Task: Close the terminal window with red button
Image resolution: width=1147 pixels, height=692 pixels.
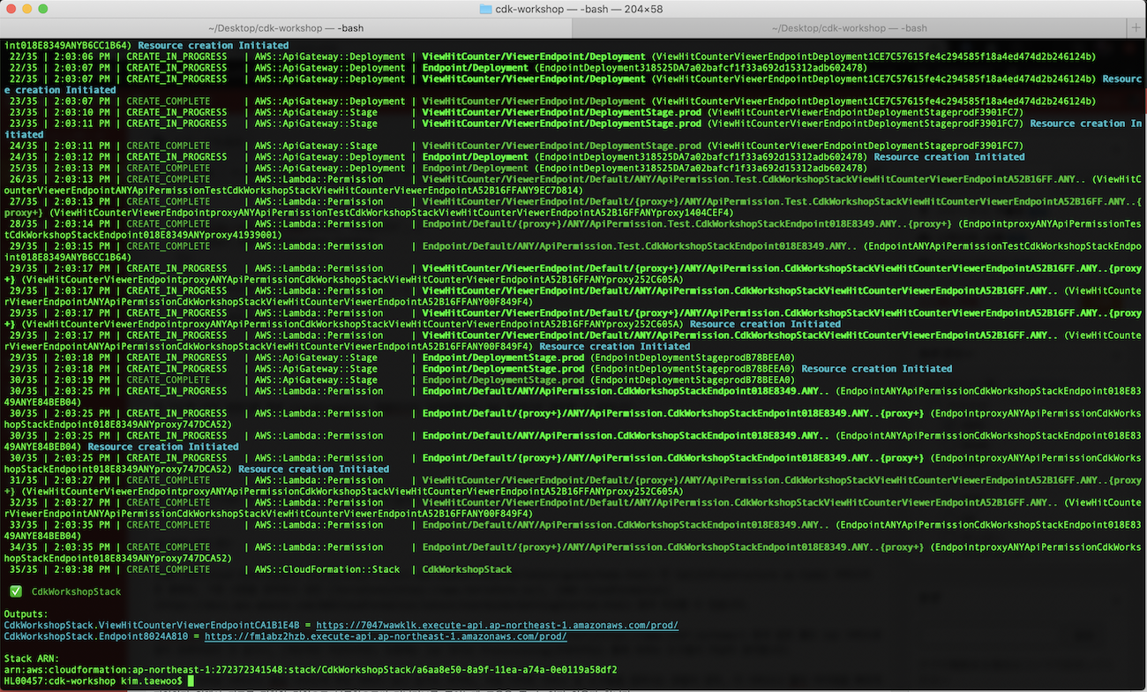Action: tap(11, 9)
